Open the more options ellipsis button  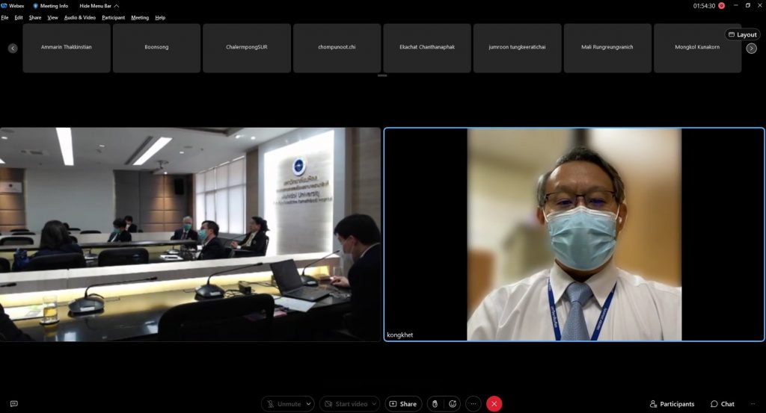click(473, 404)
